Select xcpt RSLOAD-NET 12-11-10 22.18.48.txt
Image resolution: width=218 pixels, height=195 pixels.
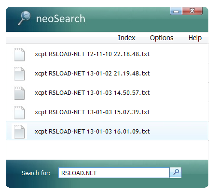pyautogui.click(x=107, y=53)
